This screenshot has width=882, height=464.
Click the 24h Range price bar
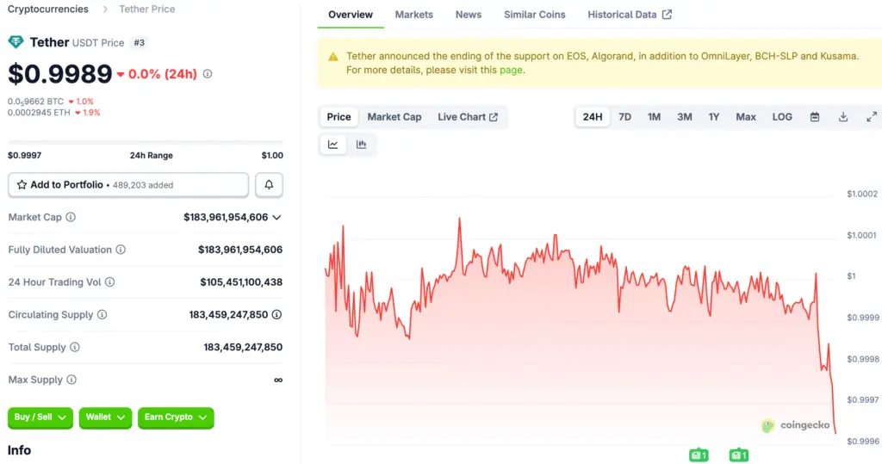click(145, 143)
